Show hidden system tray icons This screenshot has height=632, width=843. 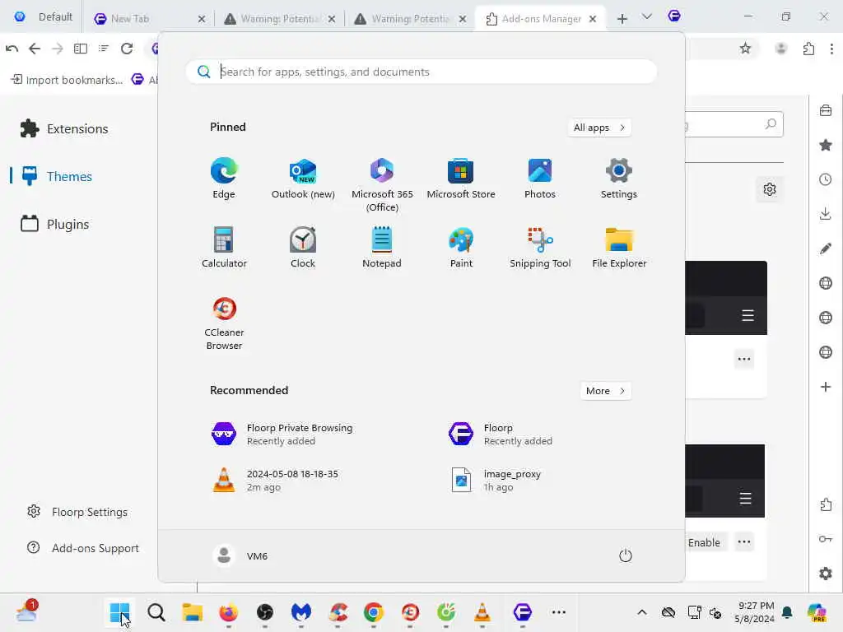click(642, 612)
